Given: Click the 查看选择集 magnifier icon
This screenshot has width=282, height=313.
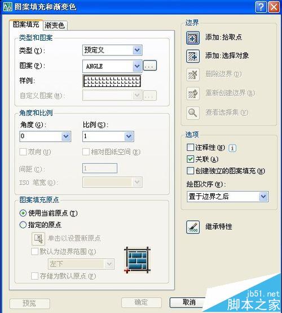Looking at the screenshot, I should [193, 112].
